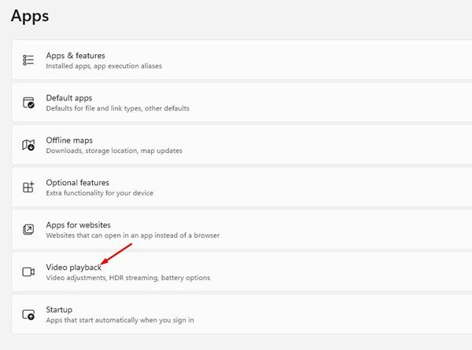Open the Startup apps settings

[242, 314]
